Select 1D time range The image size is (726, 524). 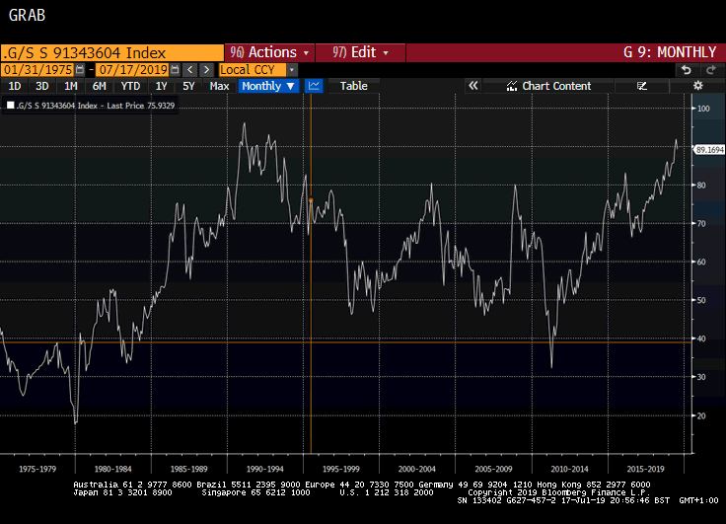pos(15,86)
